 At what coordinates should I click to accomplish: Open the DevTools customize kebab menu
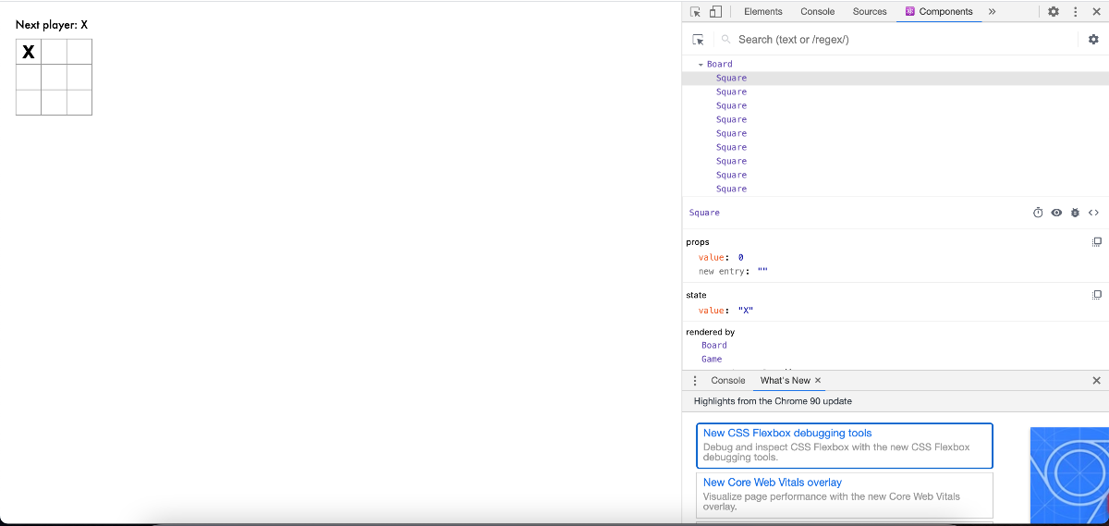click(1075, 12)
